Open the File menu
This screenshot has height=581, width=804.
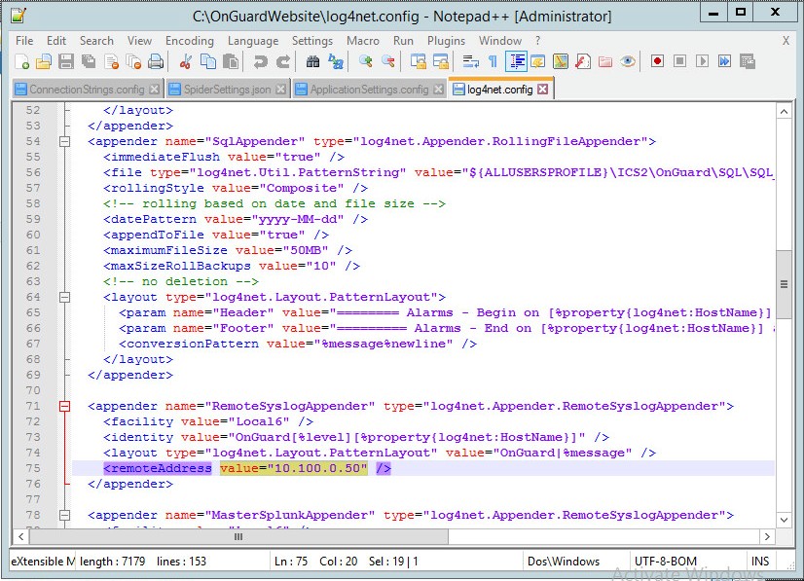click(24, 41)
